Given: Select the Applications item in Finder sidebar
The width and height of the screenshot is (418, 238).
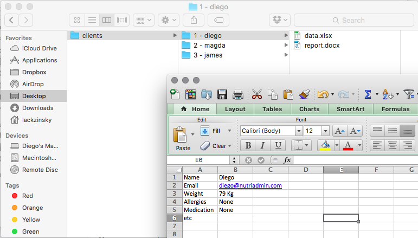Looking at the screenshot, I should coord(34,60).
